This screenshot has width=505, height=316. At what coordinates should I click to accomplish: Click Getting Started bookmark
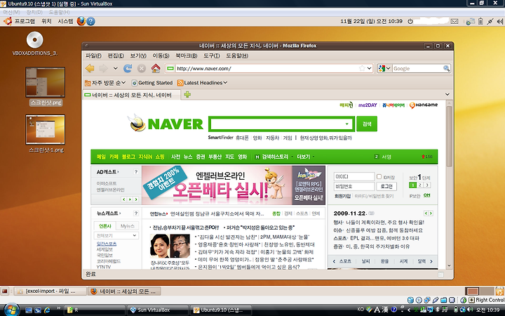152,83
